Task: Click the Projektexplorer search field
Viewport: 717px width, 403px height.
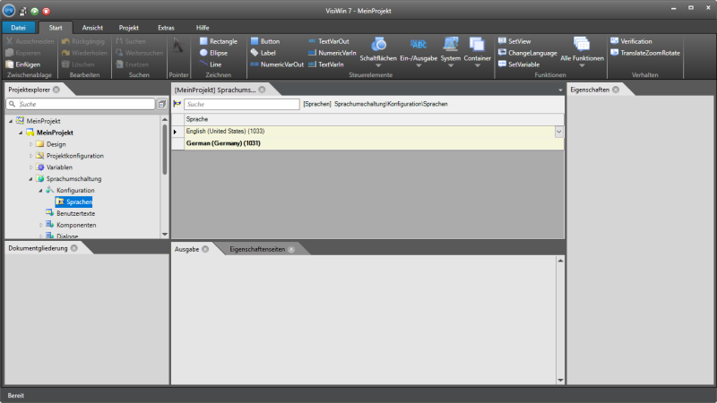Action: click(x=81, y=104)
